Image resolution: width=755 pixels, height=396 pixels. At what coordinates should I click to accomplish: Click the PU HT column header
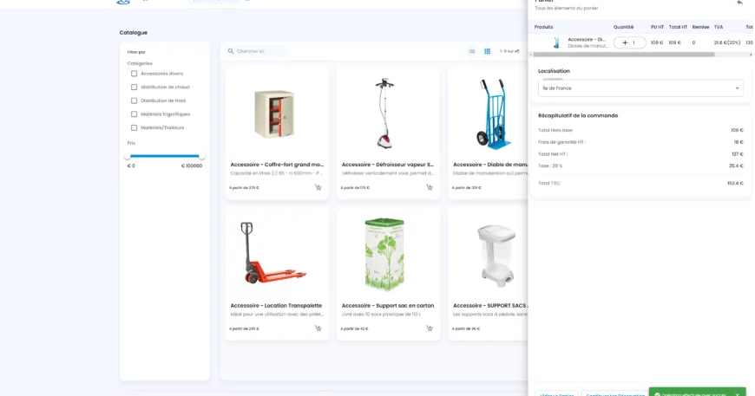pyautogui.click(x=657, y=27)
